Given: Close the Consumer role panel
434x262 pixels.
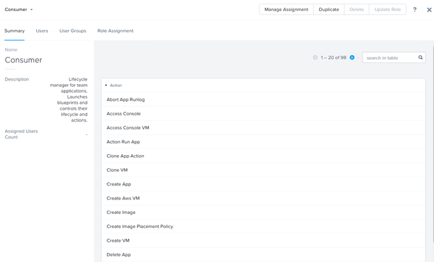Looking at the screenshot, I should point(429,10).
